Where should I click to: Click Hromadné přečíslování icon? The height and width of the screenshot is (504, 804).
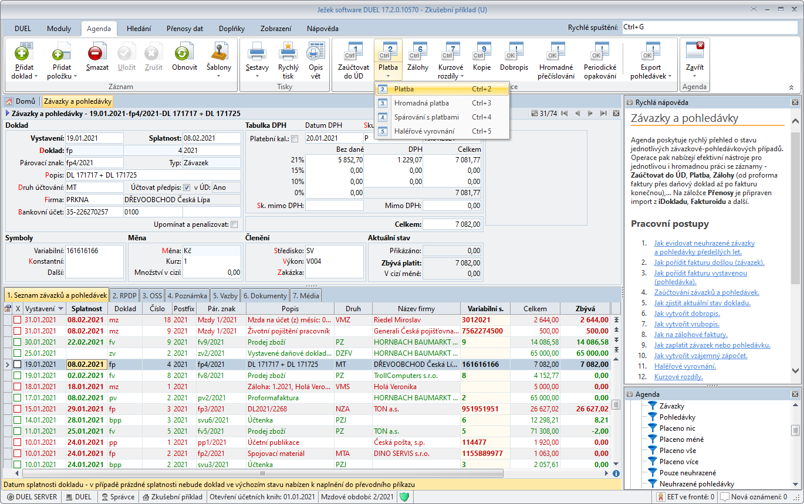click(556, 52)
